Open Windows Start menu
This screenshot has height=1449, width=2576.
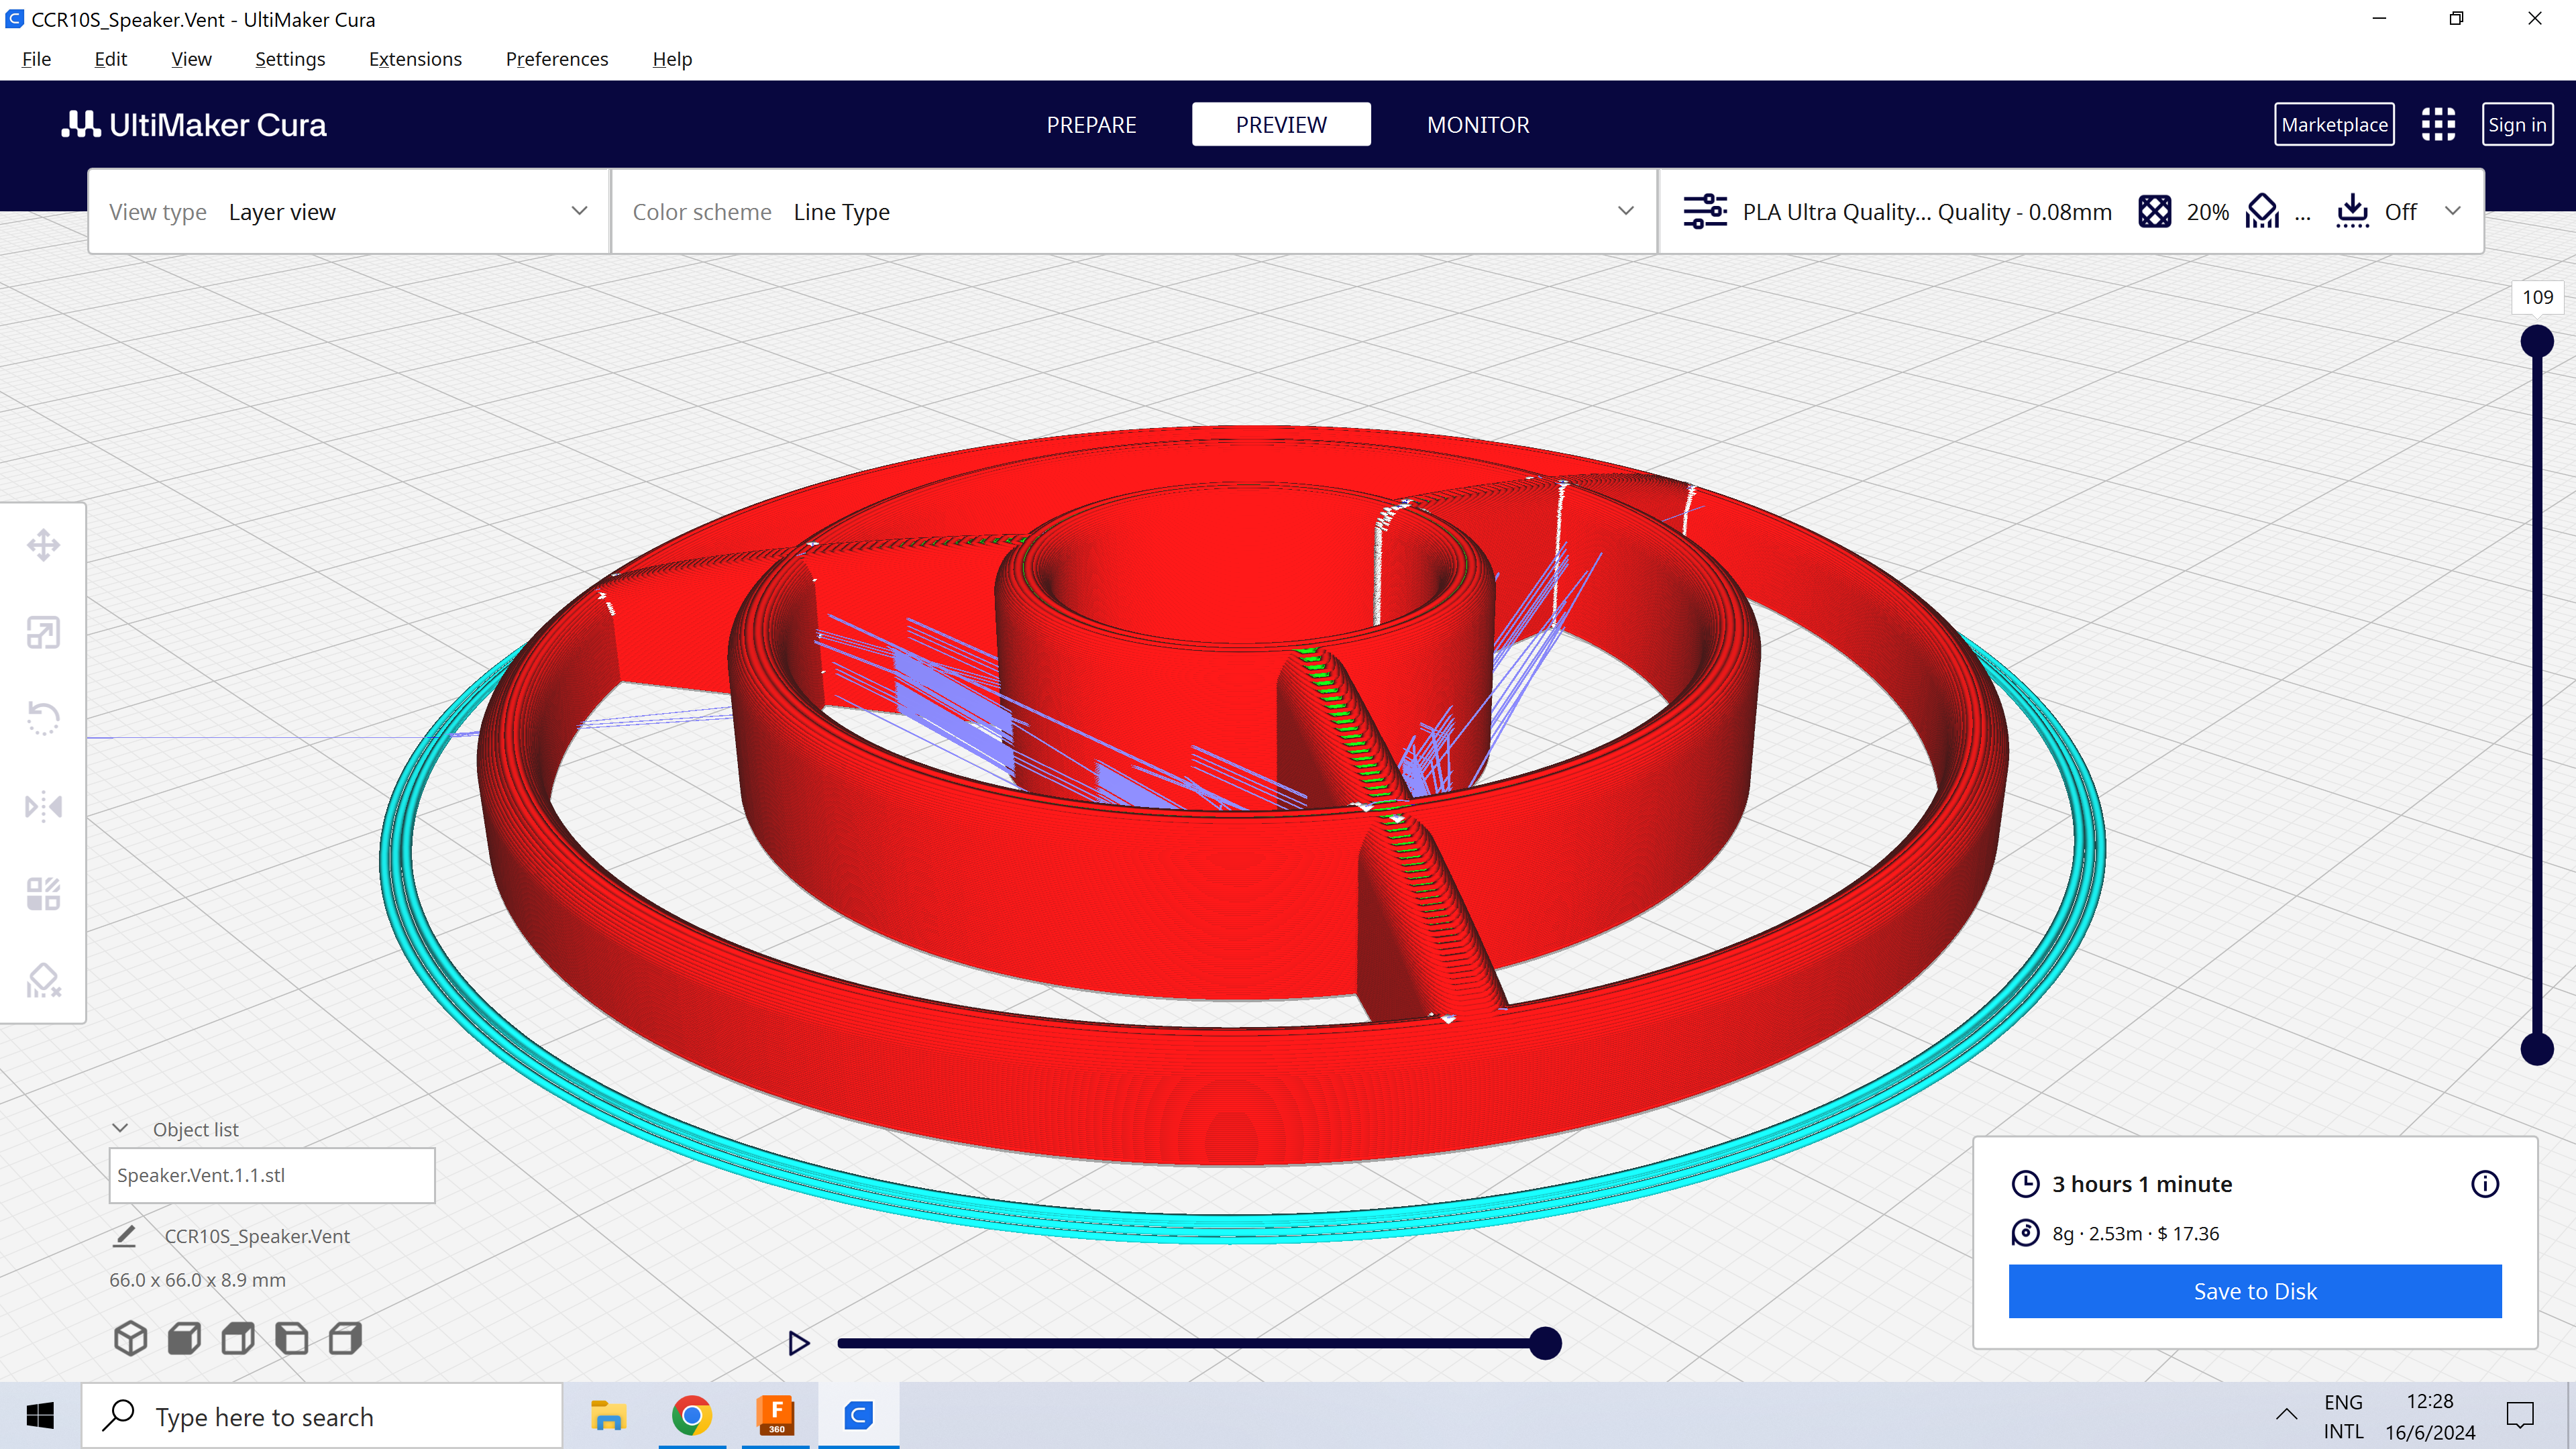[40, 1416]
